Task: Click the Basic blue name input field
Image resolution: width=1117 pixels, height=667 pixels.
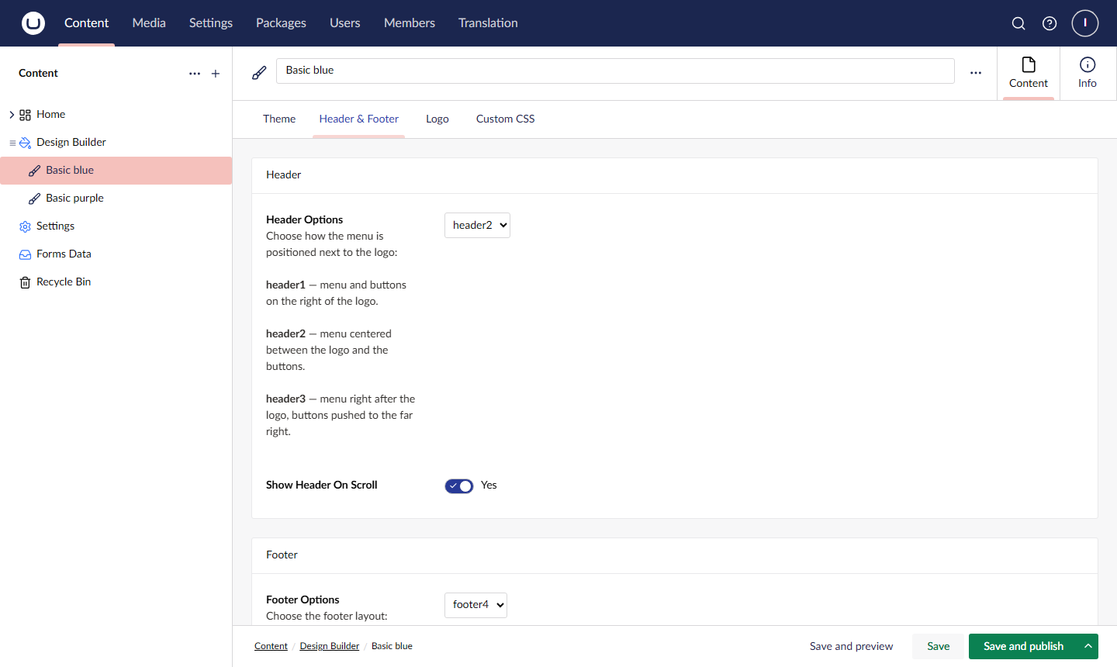Action: 615,71
